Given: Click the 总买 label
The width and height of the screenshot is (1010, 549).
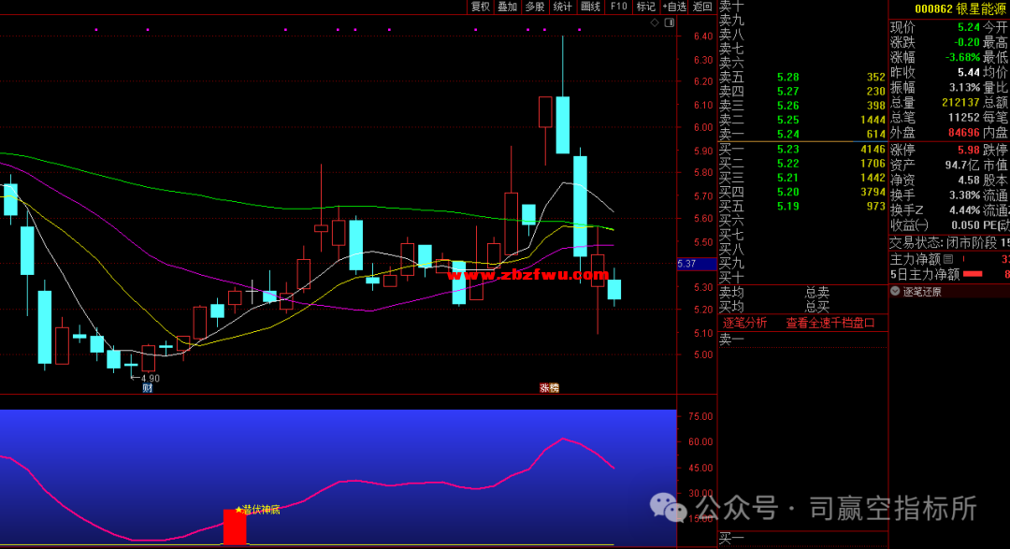Looking at the screenshot, I should click(817, 307).
